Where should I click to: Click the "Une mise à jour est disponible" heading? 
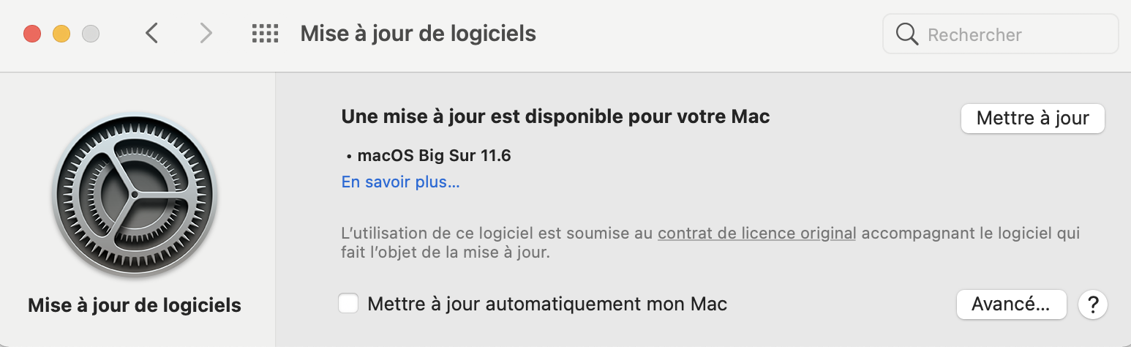pyautogui.click(x=555, y=116)
